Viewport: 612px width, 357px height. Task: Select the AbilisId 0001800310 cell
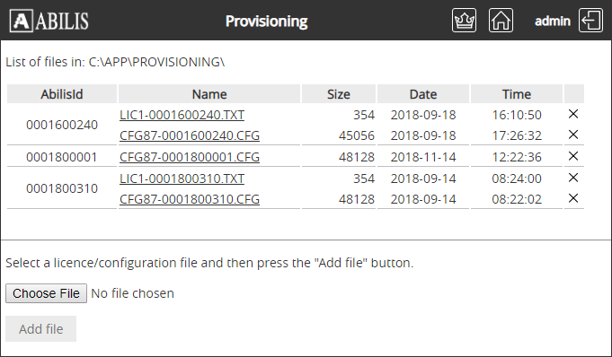tap(62, 188)
